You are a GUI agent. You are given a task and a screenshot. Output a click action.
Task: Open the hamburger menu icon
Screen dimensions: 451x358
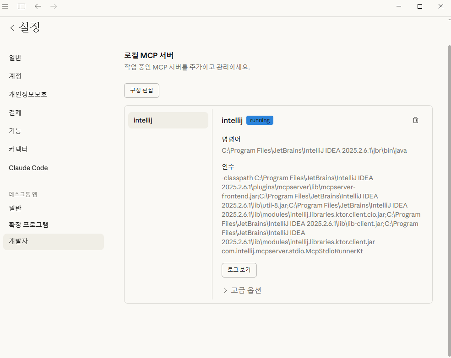(x=5, y=6)
